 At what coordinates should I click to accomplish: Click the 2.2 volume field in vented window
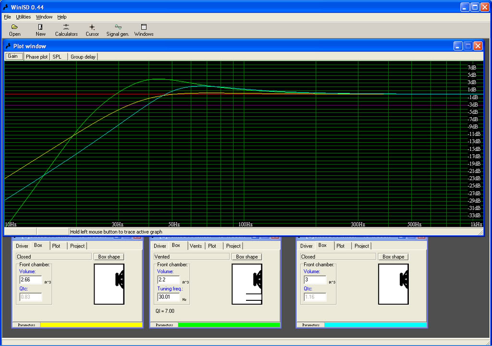(168, 280)
